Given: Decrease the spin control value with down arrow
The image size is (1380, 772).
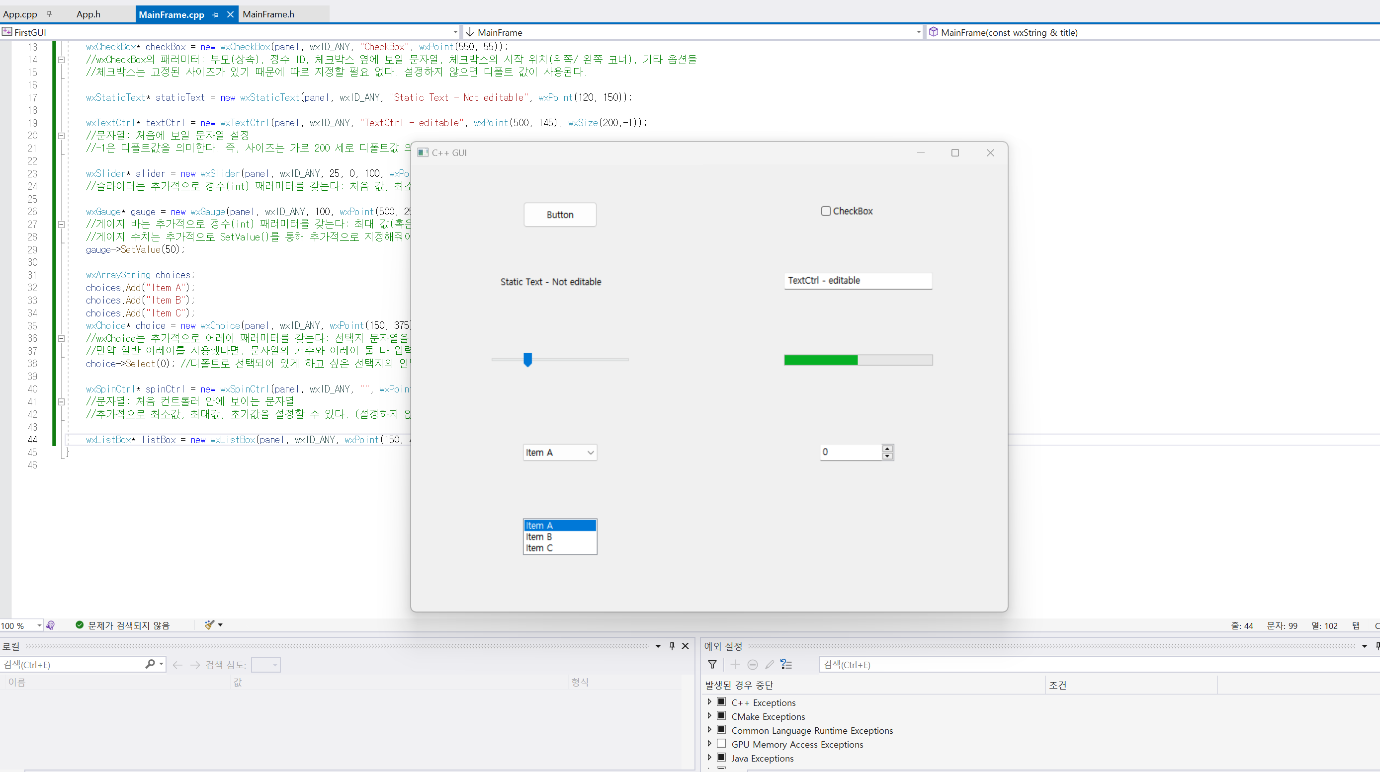Looking at the screenshot, I should click(x=888, y=456).
